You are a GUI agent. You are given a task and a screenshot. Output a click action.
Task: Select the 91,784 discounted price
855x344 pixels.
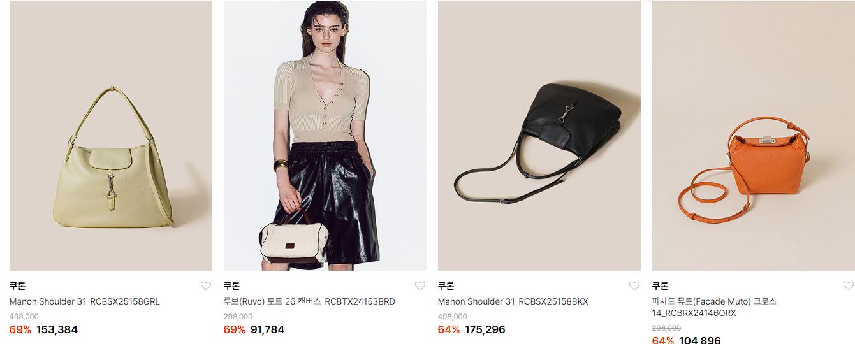267,329
